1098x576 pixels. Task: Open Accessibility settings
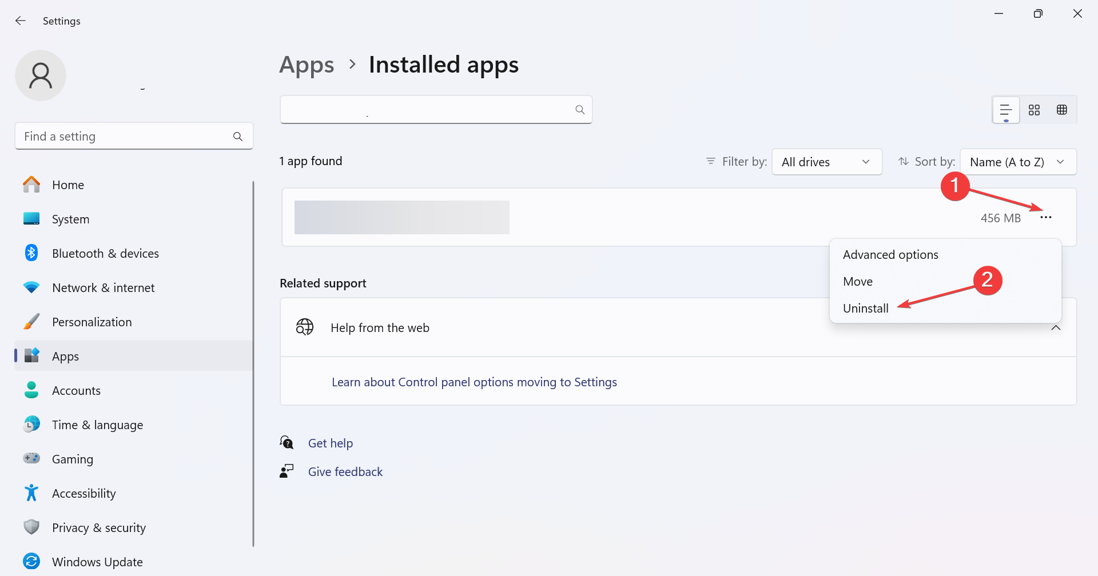(x=134, y=493)
